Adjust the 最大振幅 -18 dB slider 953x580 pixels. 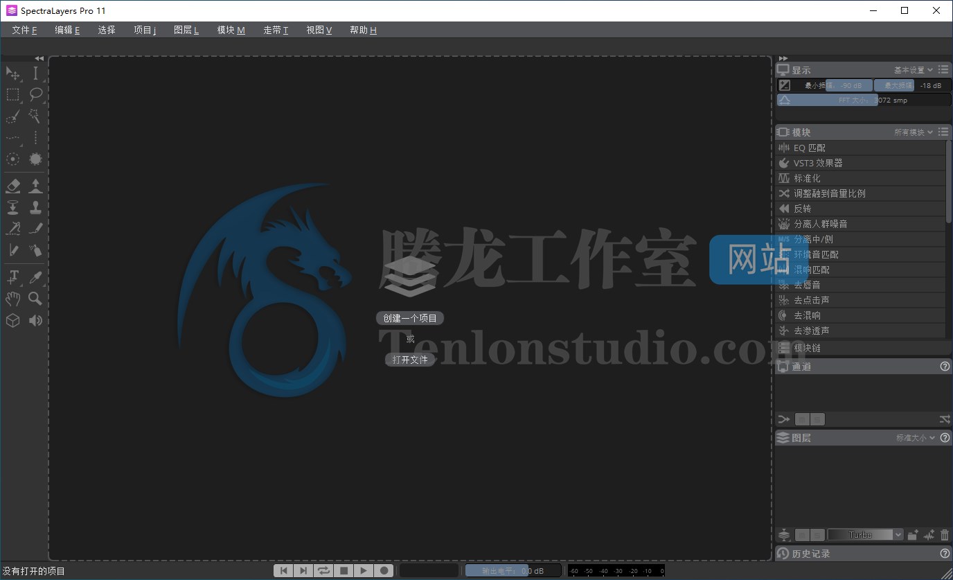913,85
